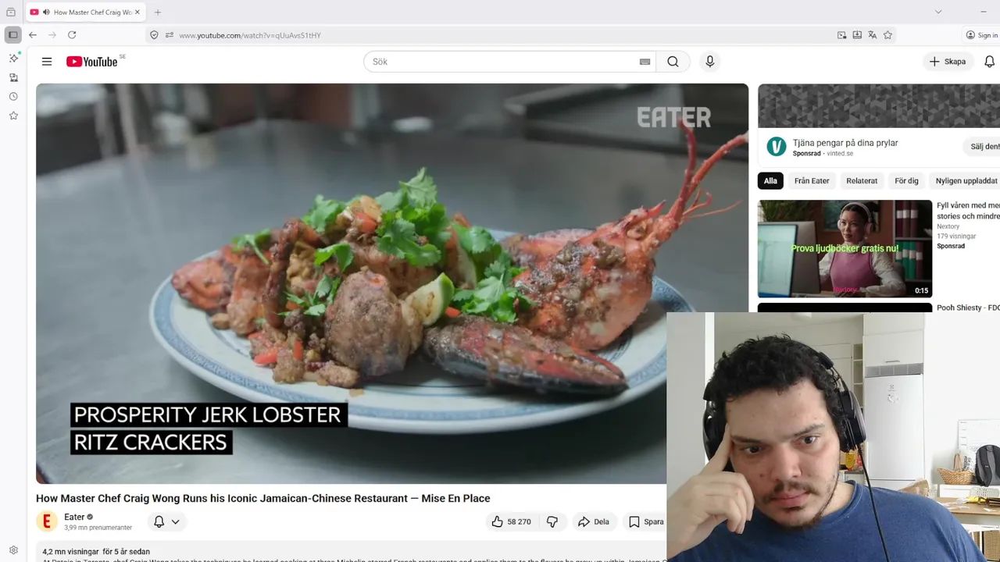Viewport: 1000px width, 562px height.
Task: Open the Vinted ad Sälj den button
Action: coord(983,146)
